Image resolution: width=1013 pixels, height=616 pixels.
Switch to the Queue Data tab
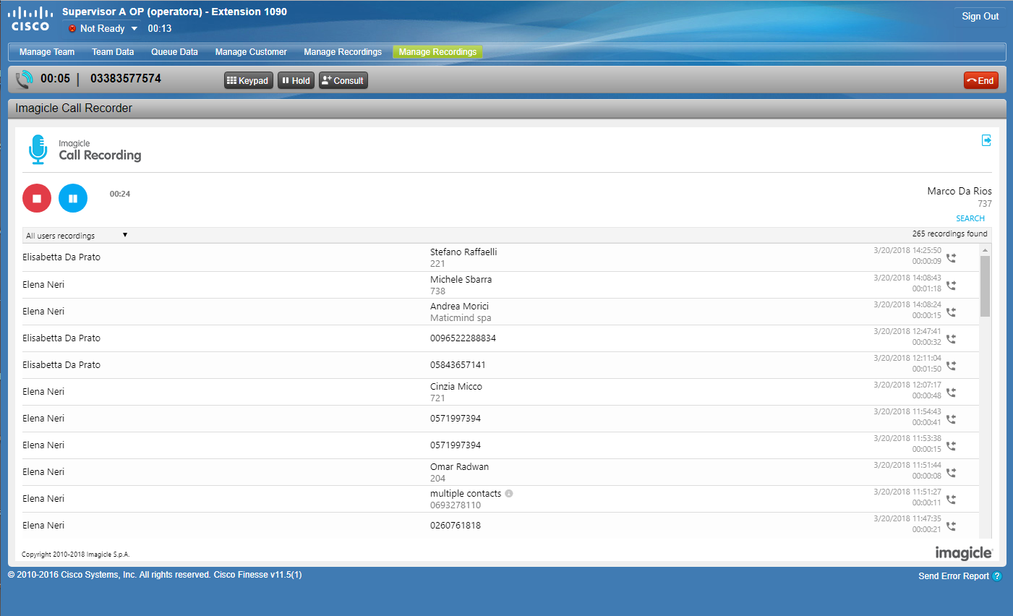point(174,52)
